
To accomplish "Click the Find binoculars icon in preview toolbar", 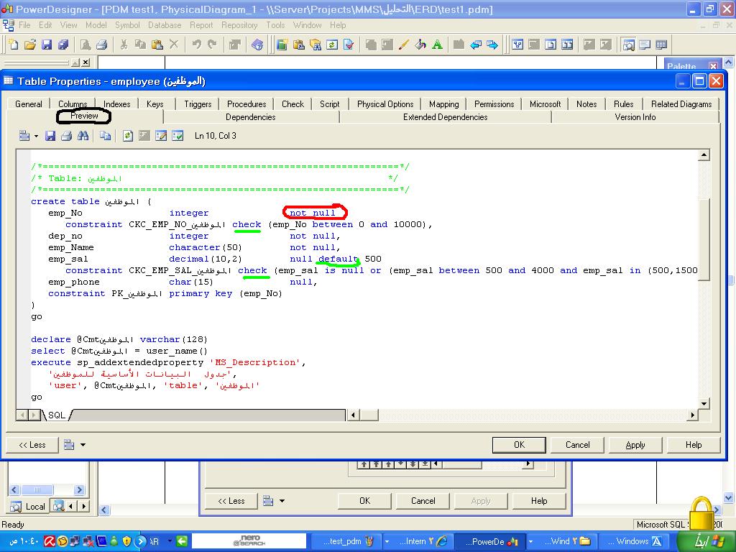I will click(83, 136).
